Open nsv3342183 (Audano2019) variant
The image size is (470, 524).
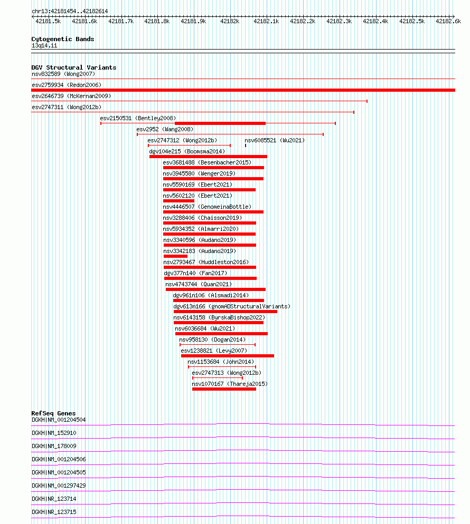[x=200, y=250]
